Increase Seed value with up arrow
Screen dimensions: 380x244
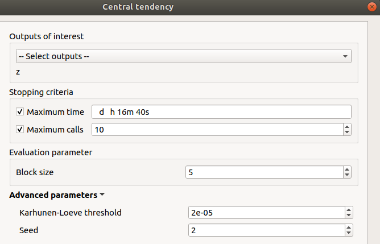click(348, 227)
